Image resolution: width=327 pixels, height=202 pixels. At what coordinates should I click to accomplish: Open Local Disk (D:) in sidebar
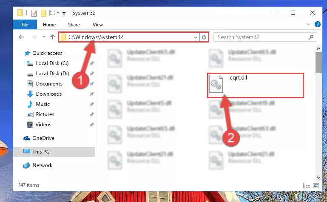point(52,74)
